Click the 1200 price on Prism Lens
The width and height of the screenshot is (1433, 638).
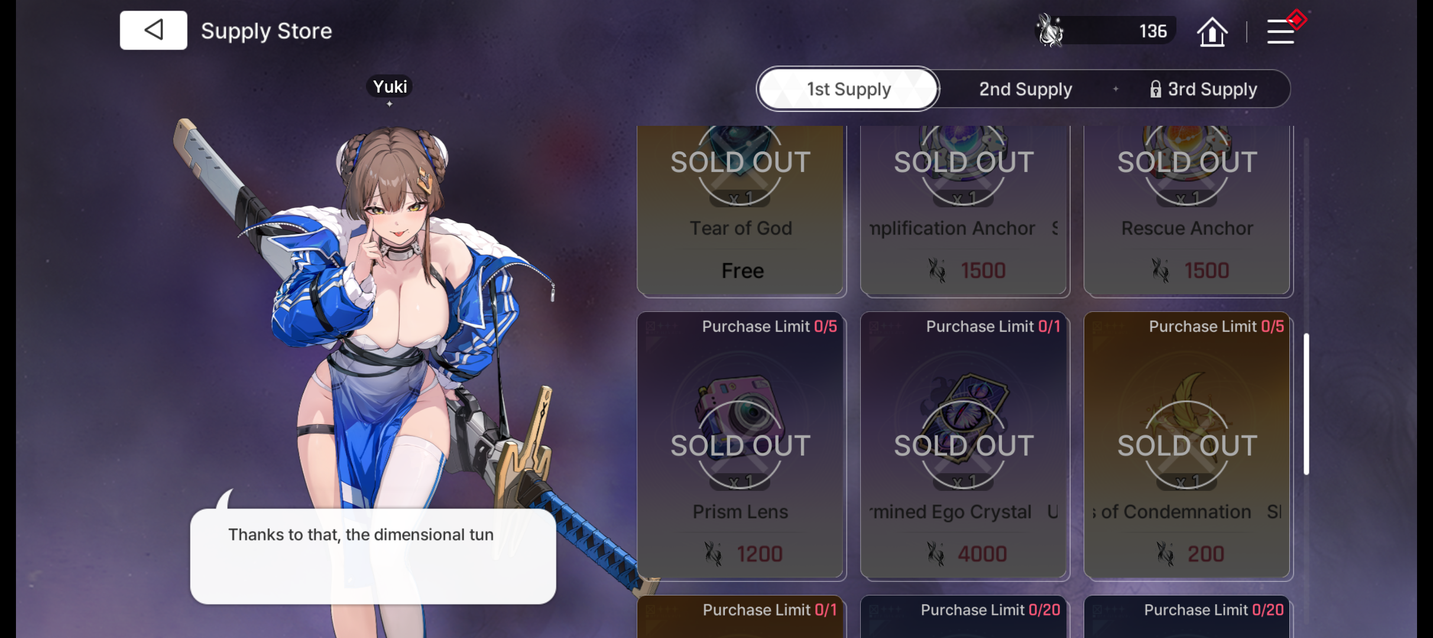click(759, 554)
